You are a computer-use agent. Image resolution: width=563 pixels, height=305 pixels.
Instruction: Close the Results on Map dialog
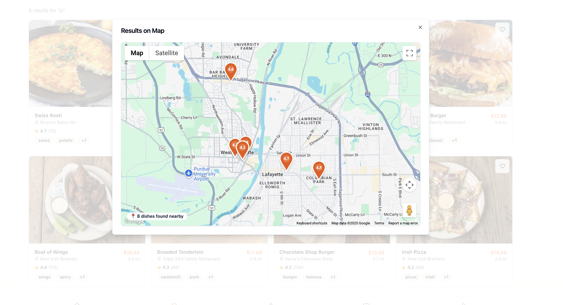pos(420,27)
